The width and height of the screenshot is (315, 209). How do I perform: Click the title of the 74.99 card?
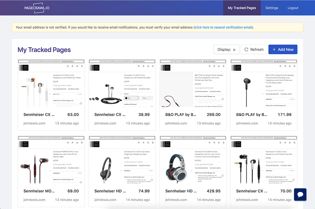coord(110,191)
